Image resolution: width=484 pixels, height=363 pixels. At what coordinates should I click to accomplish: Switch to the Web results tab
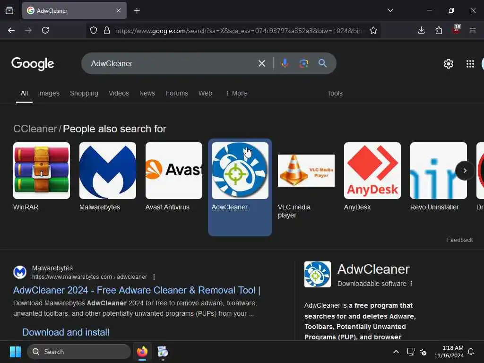click(205, 93)
